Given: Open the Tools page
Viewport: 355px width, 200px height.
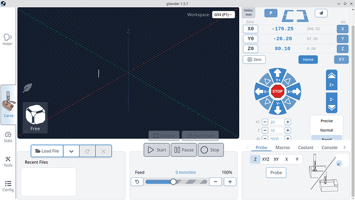Looking at the screenshot, I should click(x=8, y=162).
